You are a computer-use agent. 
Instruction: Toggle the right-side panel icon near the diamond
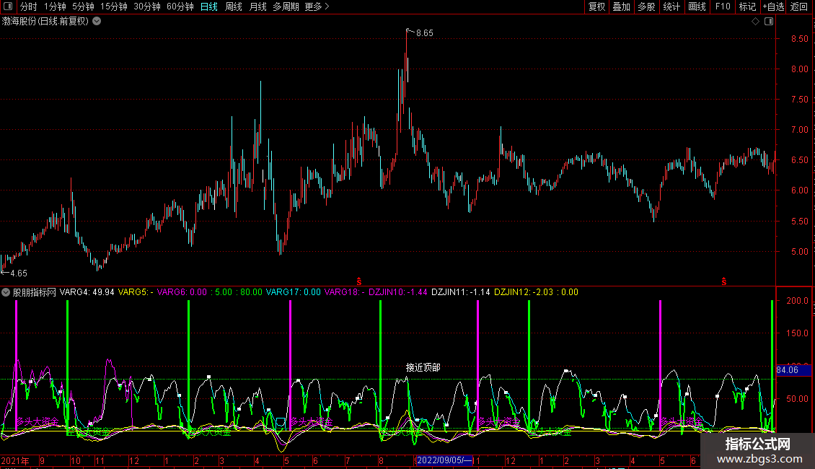[x=769, y=22]
